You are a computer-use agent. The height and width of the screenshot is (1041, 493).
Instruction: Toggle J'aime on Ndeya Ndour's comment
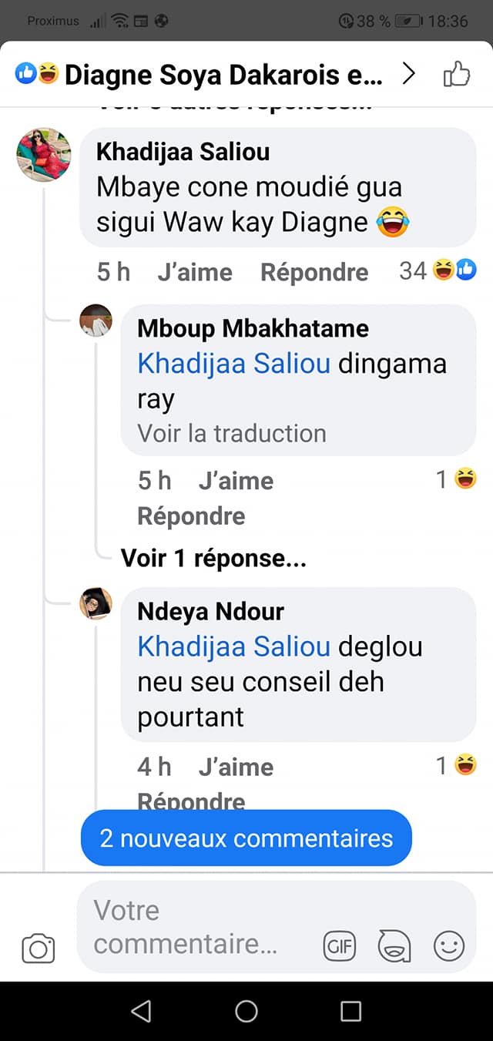click(x=236, y=766)
